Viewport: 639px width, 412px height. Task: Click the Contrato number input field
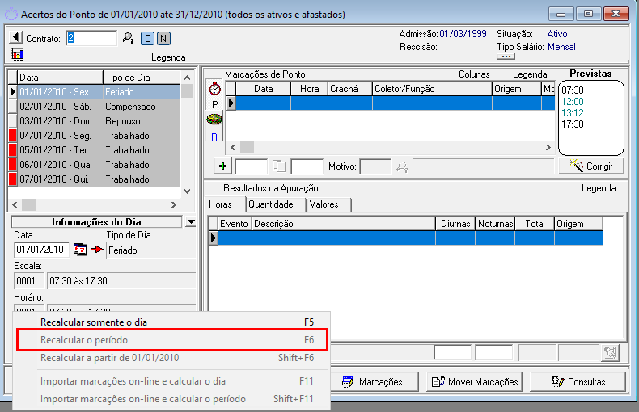[91, 38]
